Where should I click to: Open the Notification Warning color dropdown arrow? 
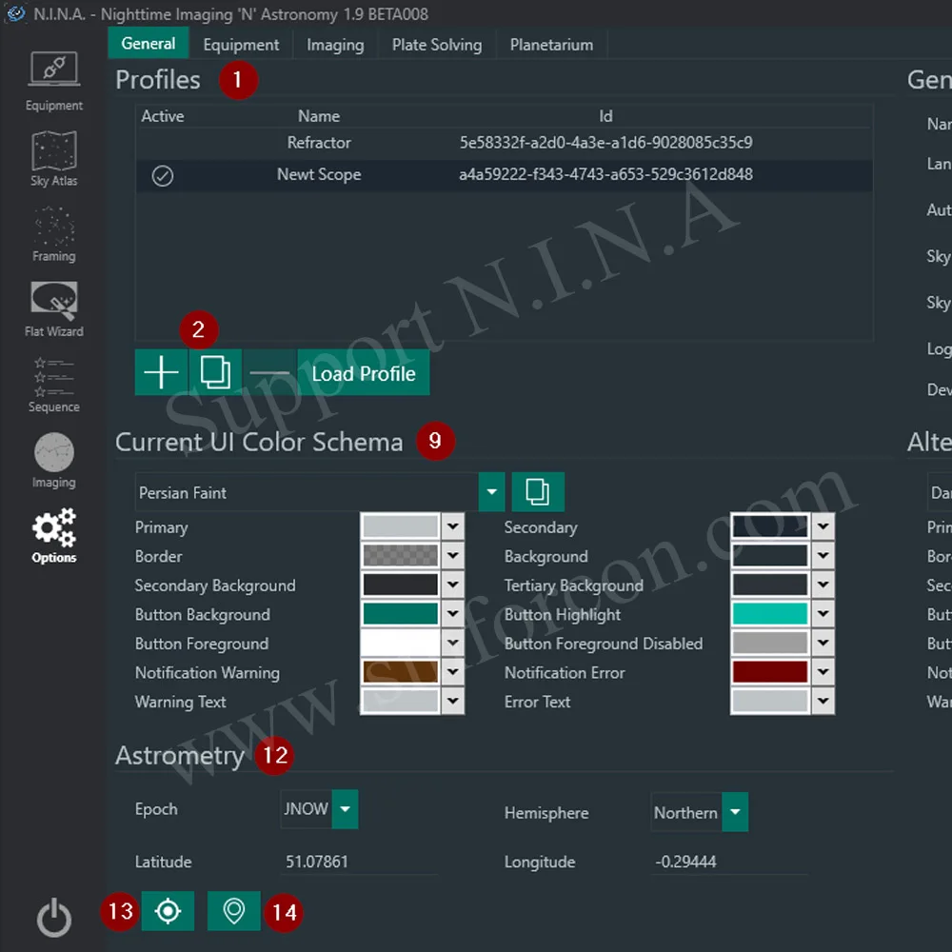(453, 671)
